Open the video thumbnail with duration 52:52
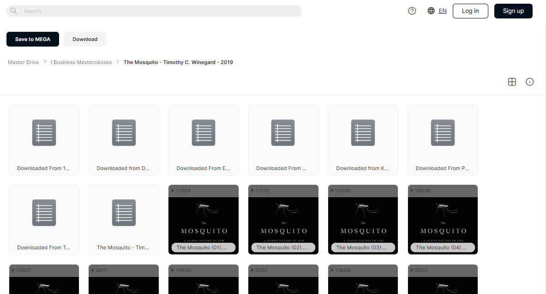Screen dimensions: 546x294 point(283,279)
